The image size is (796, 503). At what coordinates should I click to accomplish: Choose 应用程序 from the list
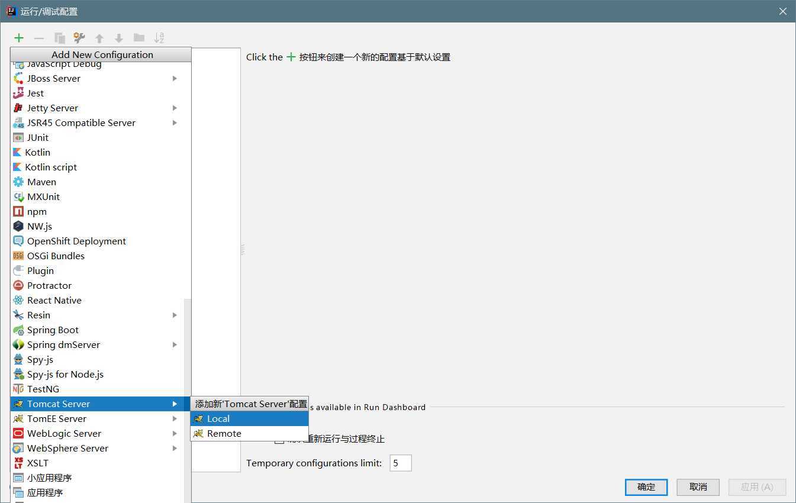(x=97, y=492)
